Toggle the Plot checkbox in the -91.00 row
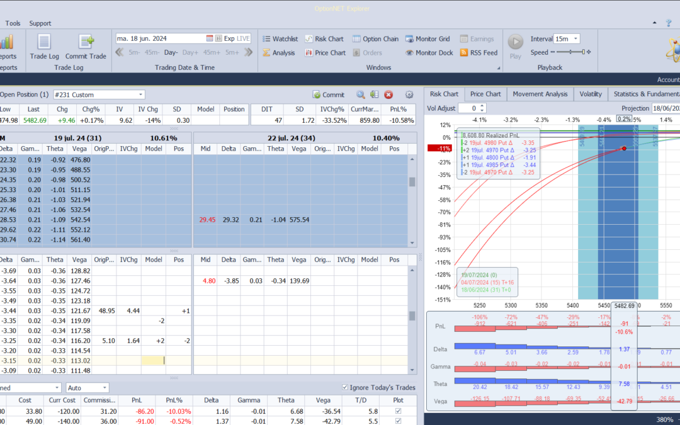The width and height of the screenshot is (680, 425). 398,421
